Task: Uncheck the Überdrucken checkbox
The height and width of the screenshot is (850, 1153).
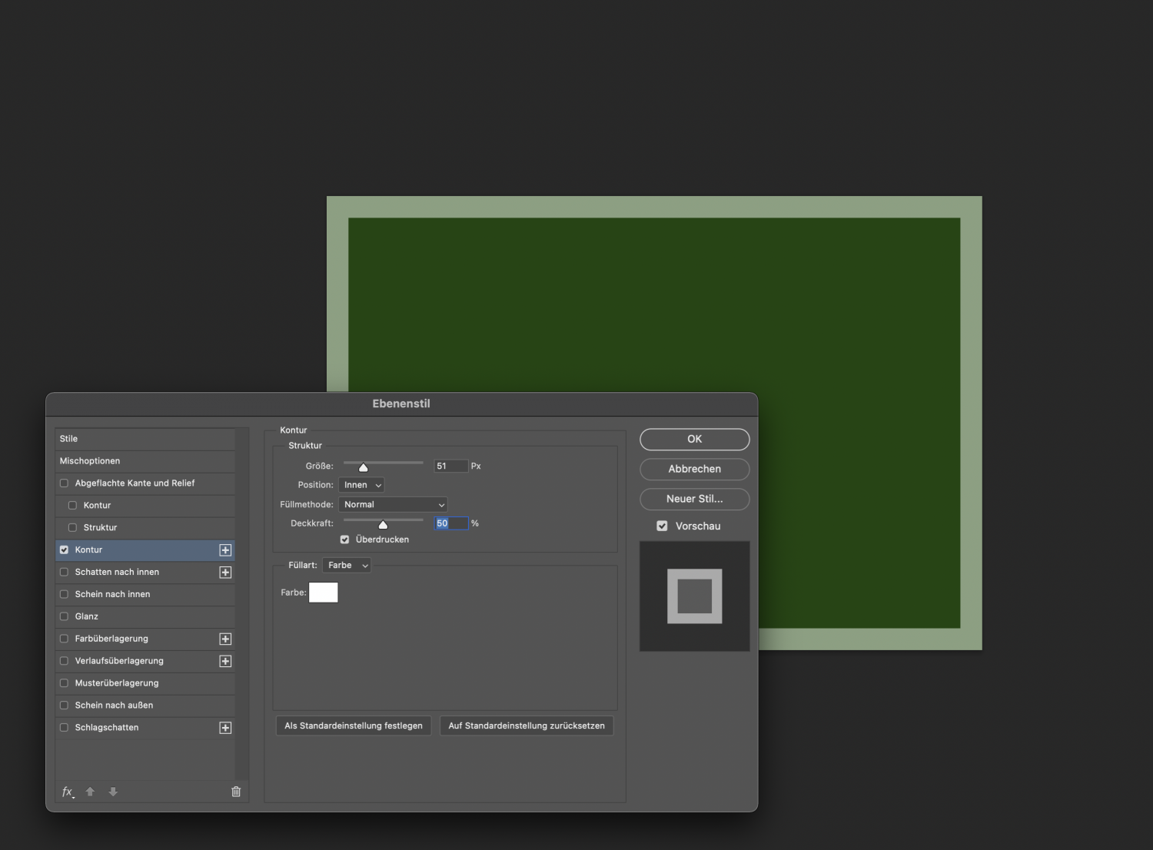Action: pos(344,540)
